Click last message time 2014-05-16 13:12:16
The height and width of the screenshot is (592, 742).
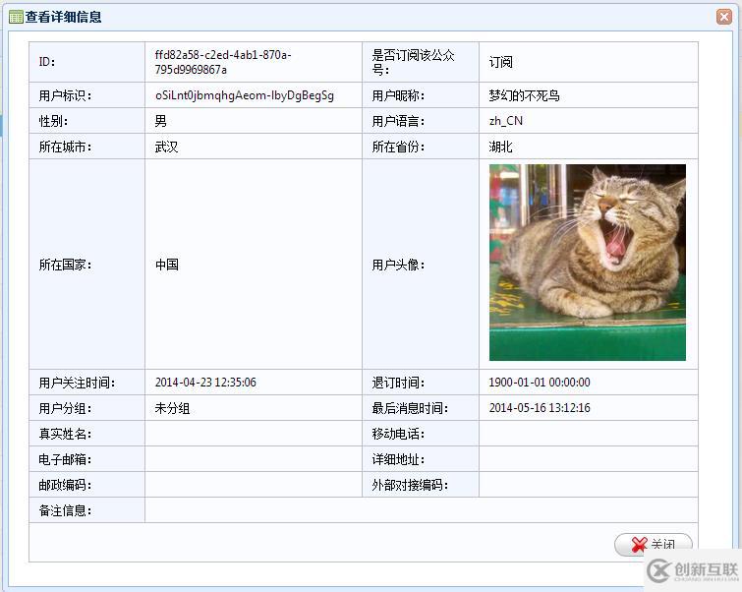click(540, 408)
